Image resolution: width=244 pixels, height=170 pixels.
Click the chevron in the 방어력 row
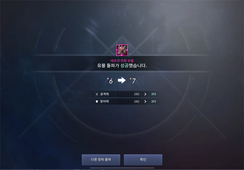[145, 101]
